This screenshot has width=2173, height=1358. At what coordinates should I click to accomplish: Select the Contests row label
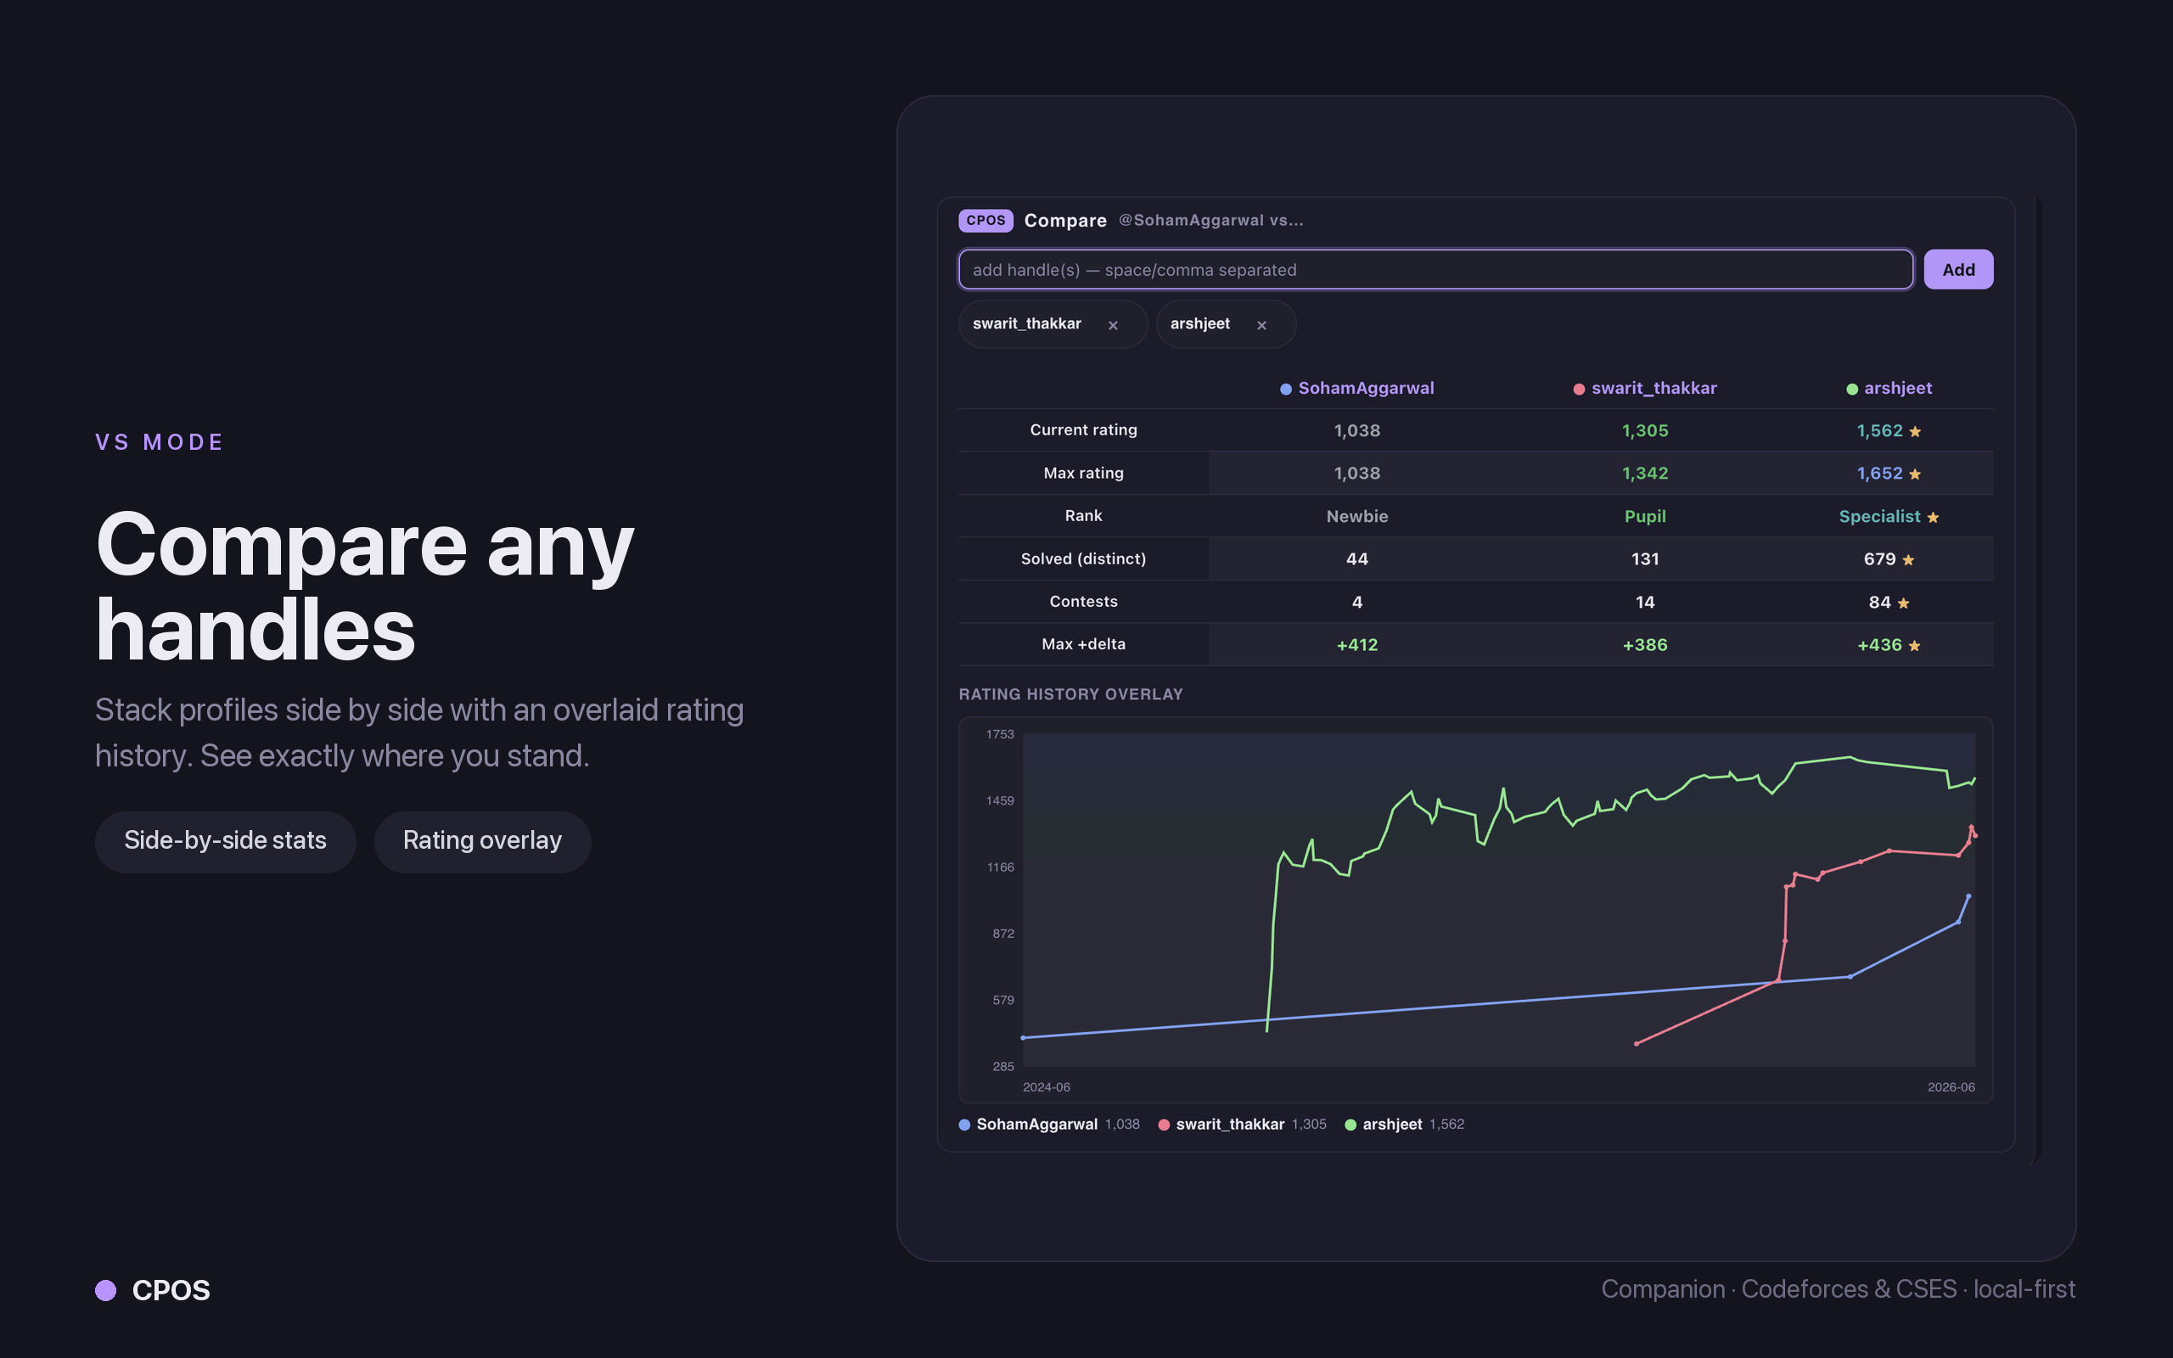point(1083,602)
